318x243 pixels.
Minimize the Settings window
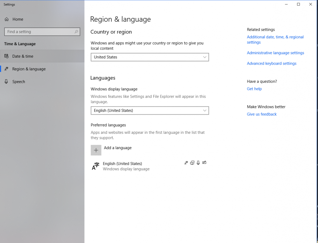tap(287, 4)
